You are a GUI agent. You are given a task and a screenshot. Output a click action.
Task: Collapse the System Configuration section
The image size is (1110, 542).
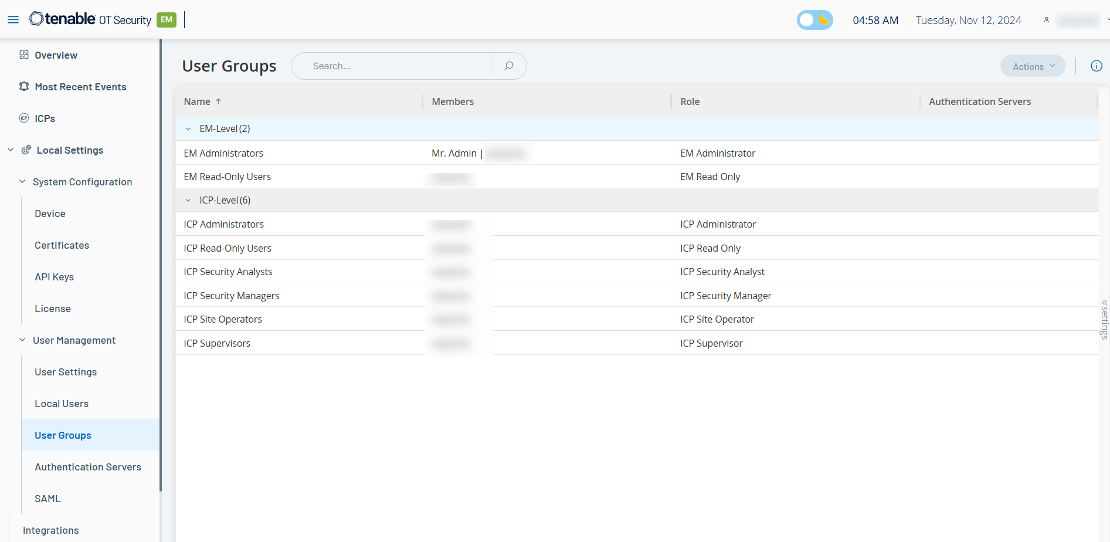[22, 182]
